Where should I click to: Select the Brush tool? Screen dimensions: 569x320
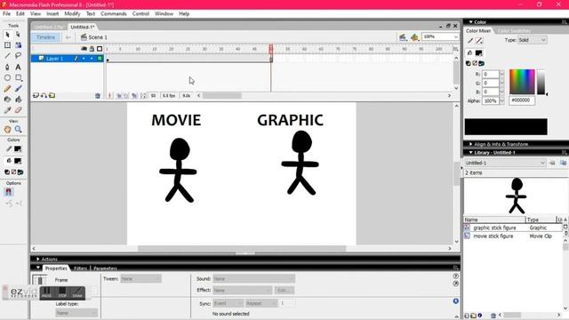click(x=18, y=89)
